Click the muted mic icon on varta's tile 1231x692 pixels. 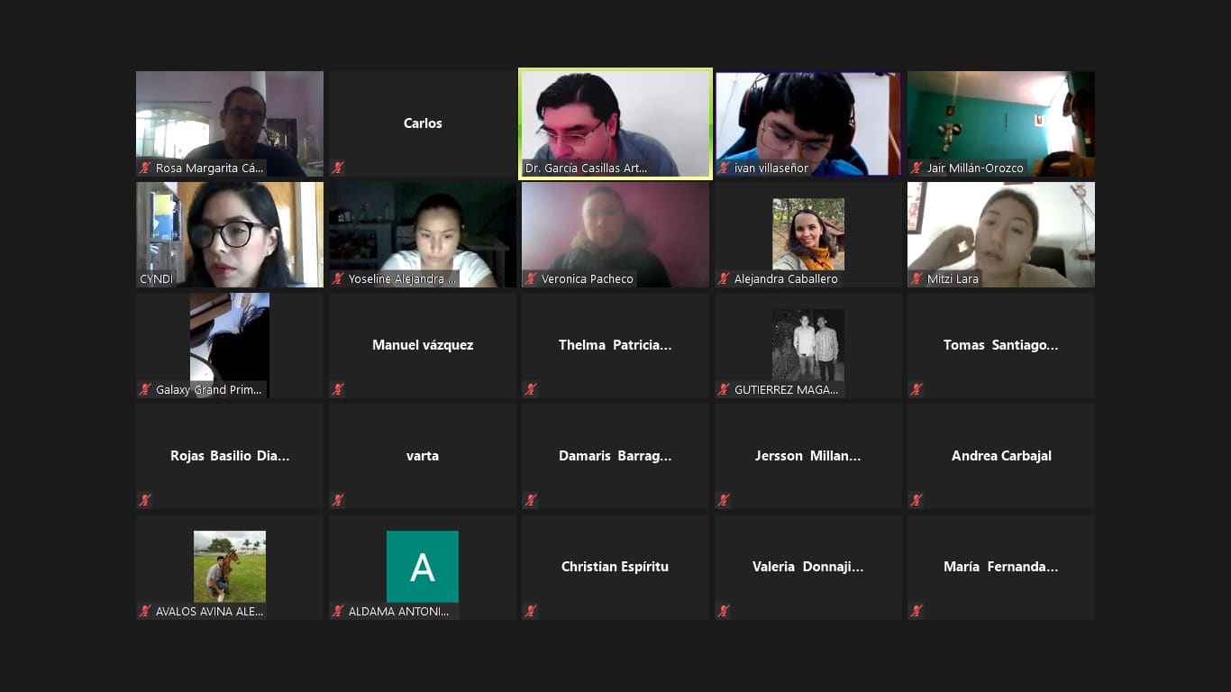[x=338, y=500]
